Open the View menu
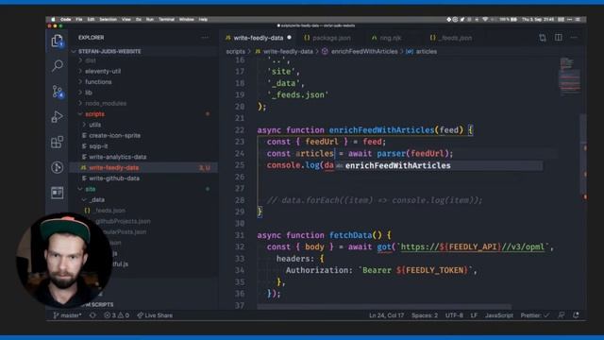 coord(126,19)
